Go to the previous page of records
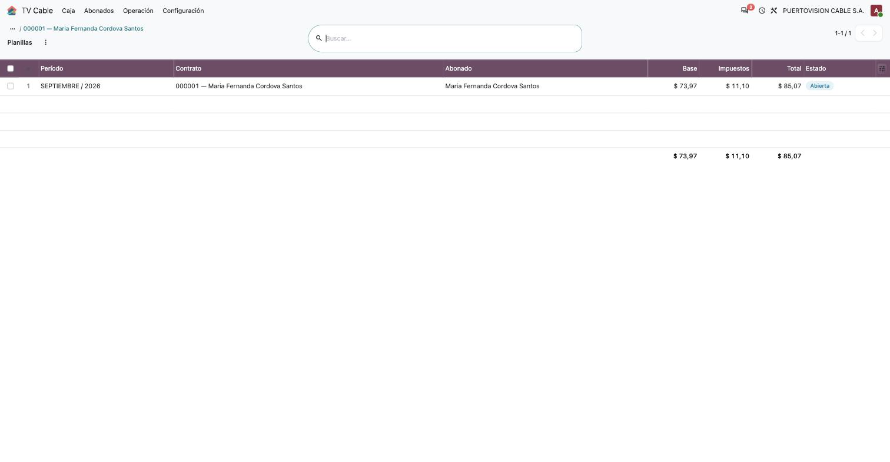The image size is (890, 462). click(862, 33)
